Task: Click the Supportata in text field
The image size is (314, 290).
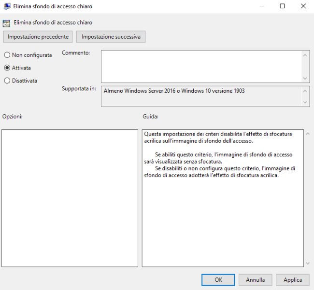Action: 200,96
